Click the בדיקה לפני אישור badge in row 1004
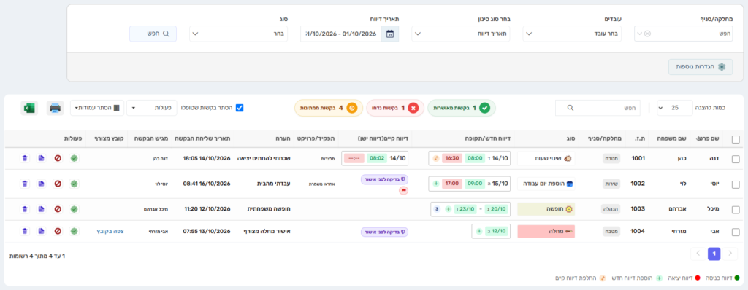The image size is (748, 290). pos(384,232)
